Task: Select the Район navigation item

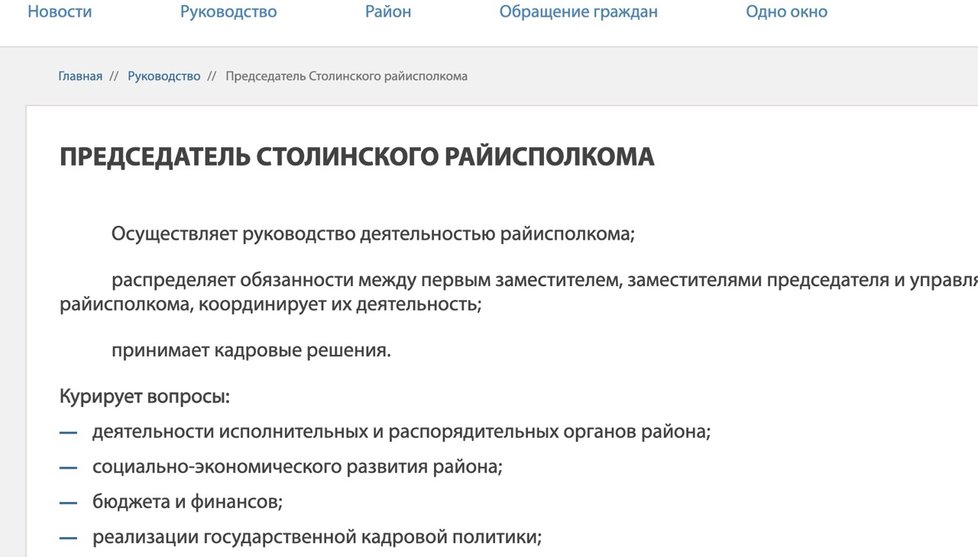Action: 387,11
